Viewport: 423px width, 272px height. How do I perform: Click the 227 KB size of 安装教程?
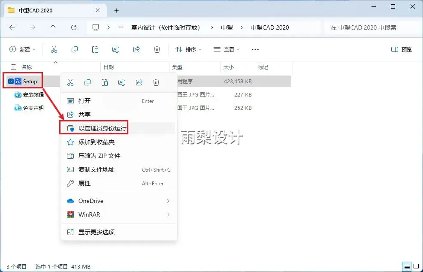[243, 95]
